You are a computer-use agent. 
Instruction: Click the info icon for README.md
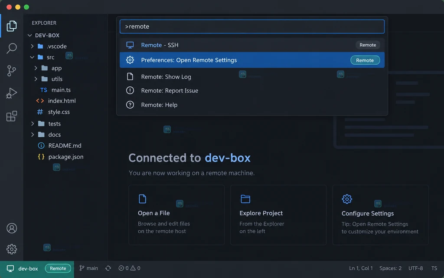[x=41, y=146]
